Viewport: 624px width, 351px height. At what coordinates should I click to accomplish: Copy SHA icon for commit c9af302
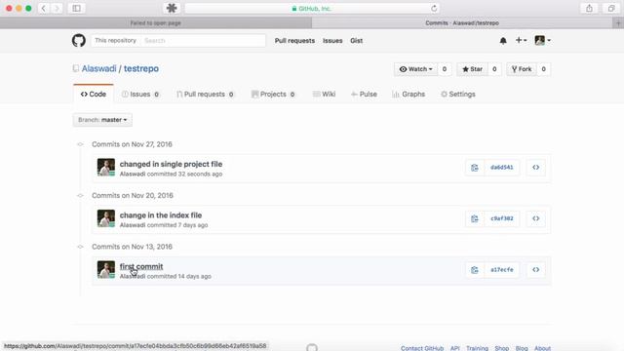pos(475,218)
